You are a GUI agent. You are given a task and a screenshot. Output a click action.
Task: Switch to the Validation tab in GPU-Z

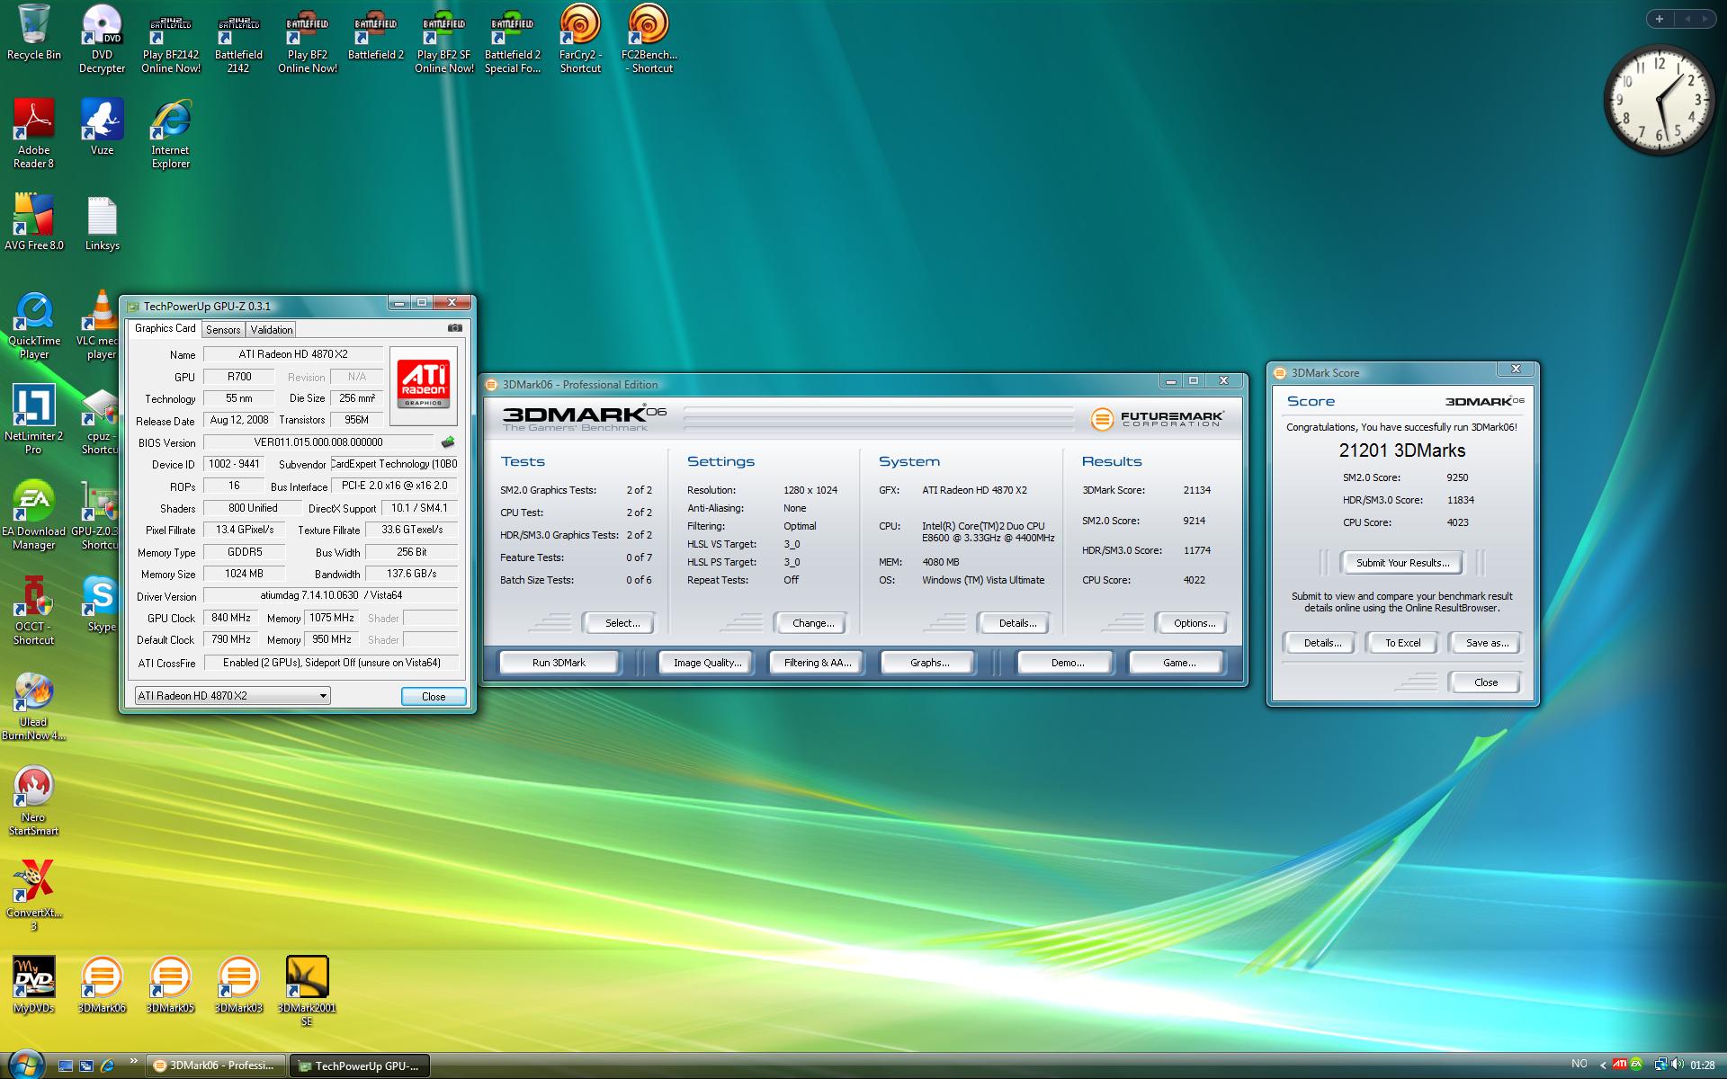pos(271,329)
